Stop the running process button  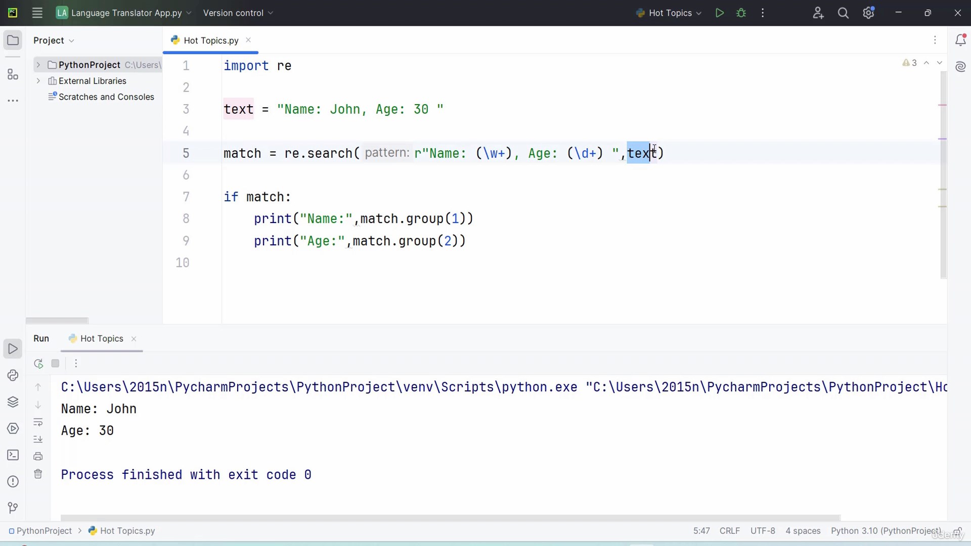56,363
